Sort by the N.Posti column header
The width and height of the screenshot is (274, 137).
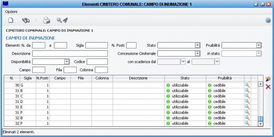coord(42,78)
